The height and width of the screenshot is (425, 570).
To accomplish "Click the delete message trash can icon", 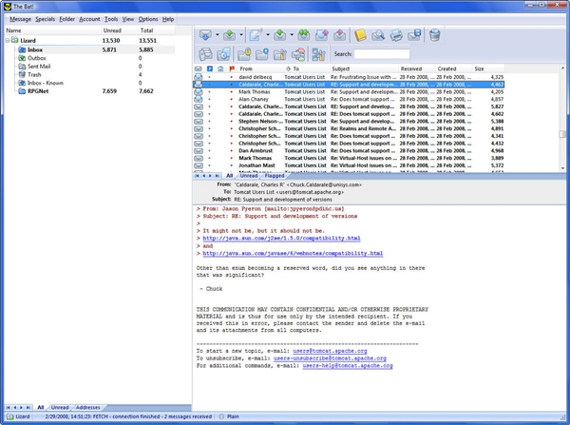I will click(x=434, y=35).
